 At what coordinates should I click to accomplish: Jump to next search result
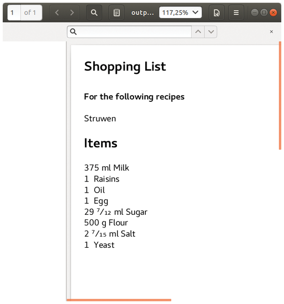211,31
